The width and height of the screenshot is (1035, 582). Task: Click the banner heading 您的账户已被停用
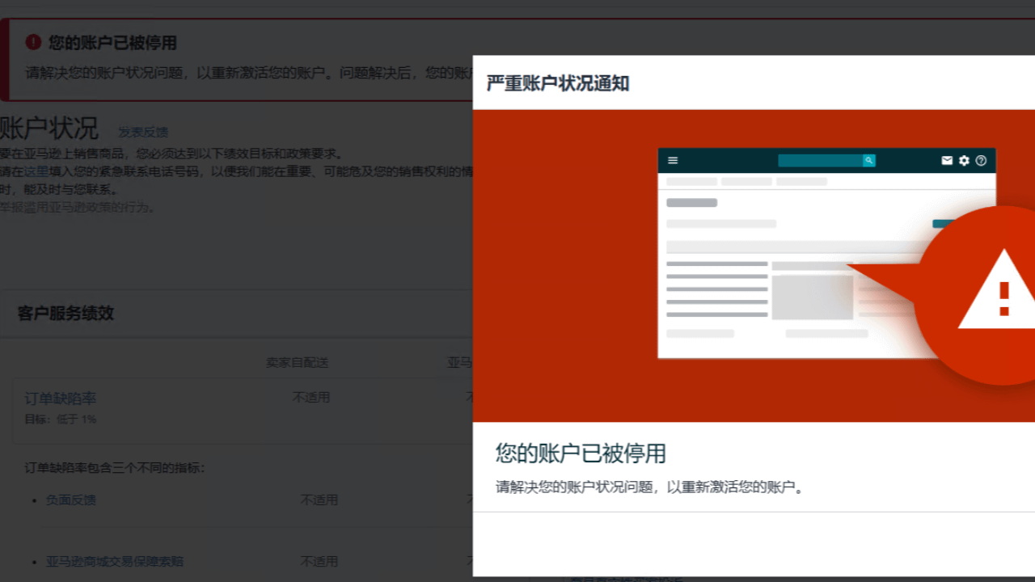point(112,43)
